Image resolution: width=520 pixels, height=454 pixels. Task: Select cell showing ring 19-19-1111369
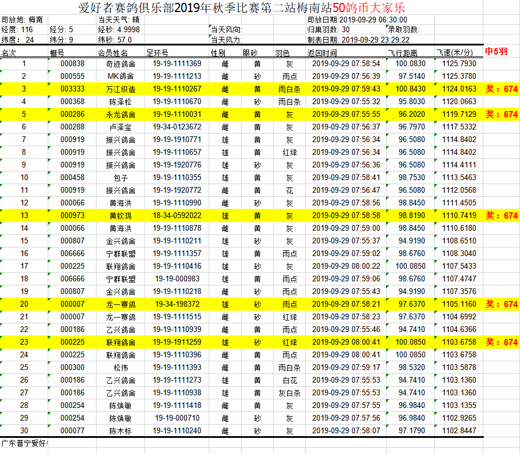click(x=177, y=64)
